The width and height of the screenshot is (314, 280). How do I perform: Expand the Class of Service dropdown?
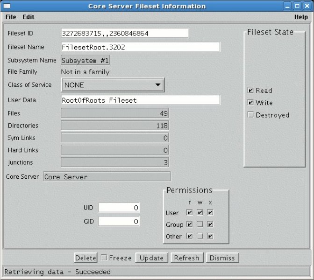pyautogui.click(x=113, y=85)
